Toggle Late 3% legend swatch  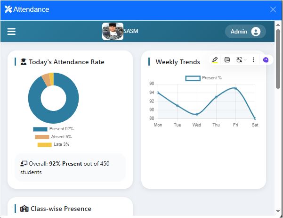[45, 145]
